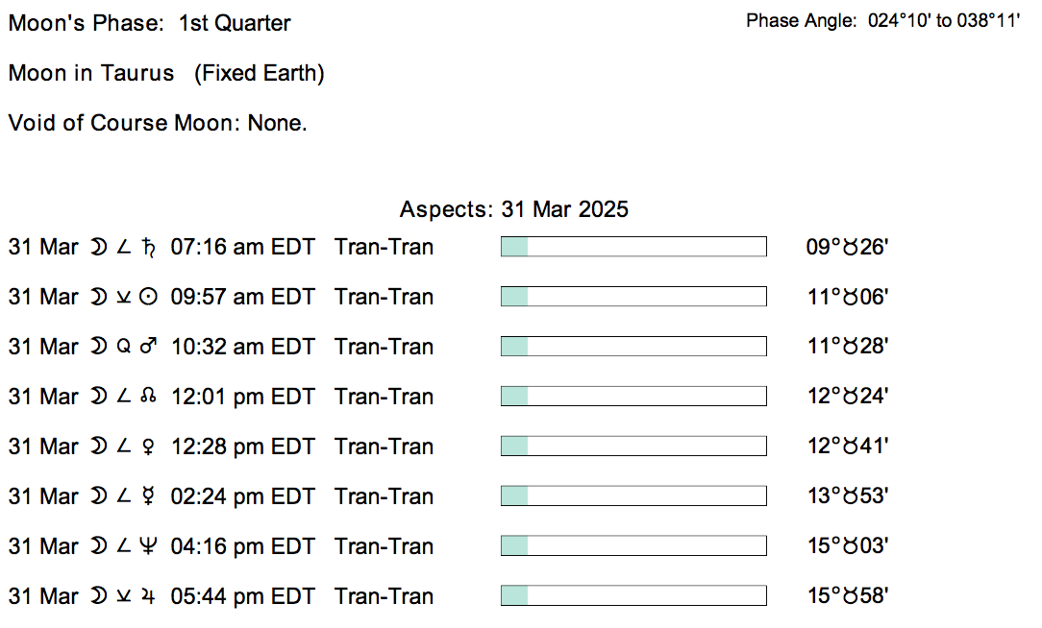Viewport: 1042px width, 628px height.
Task: Click the Phase Angle text in the corner
Action: [882, 21]
